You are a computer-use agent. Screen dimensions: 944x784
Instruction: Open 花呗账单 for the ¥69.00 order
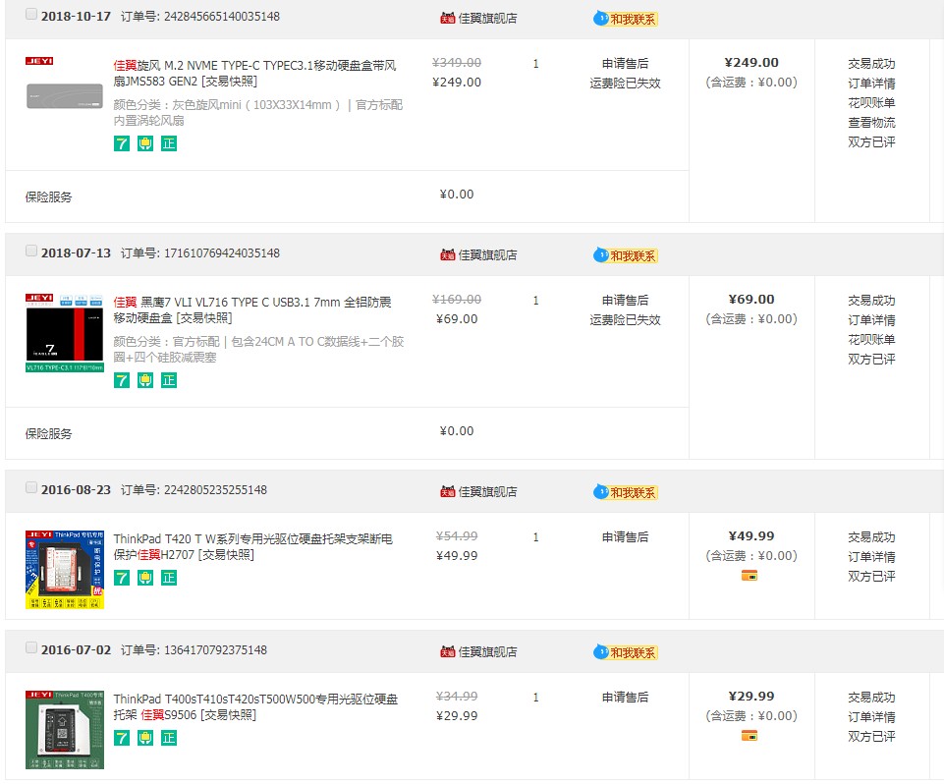click(871, 339)
